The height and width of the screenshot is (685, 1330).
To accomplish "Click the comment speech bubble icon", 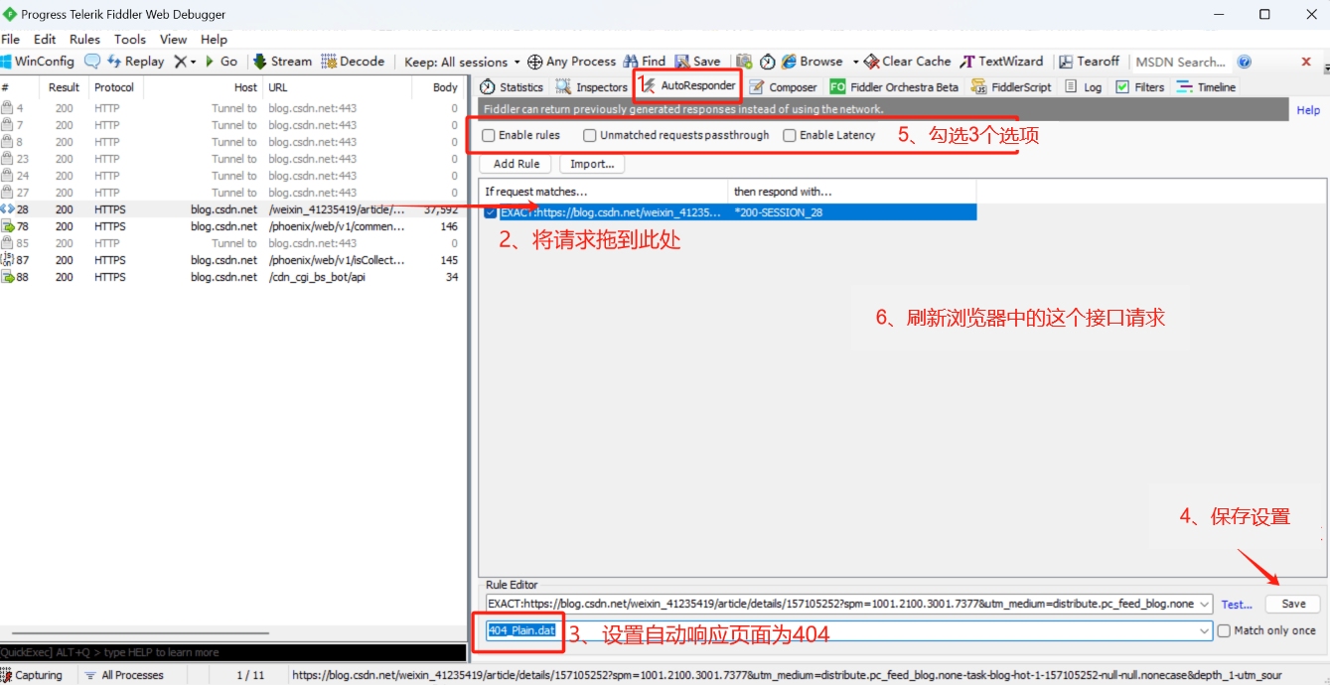I will coord(92,62).
